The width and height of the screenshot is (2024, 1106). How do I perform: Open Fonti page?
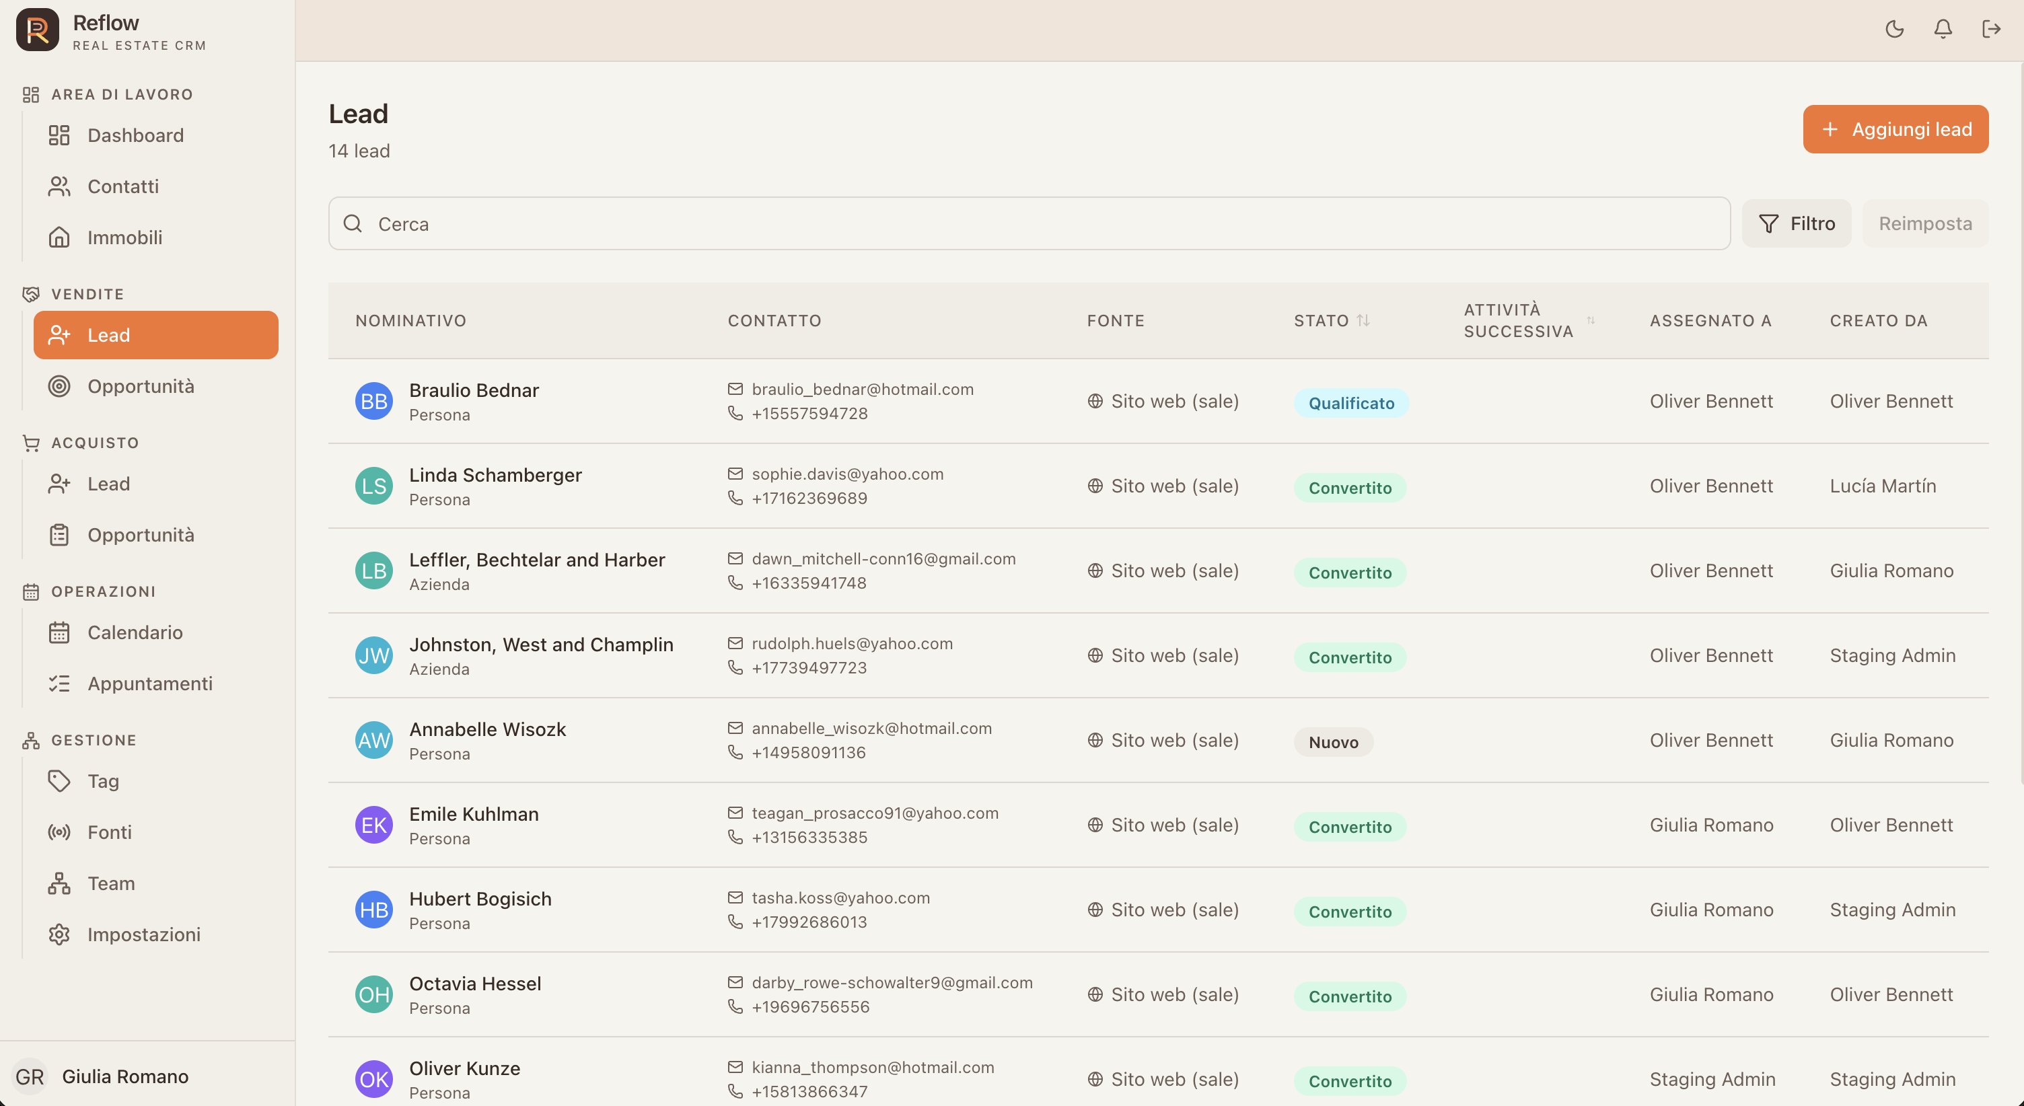tap(155, 832)
